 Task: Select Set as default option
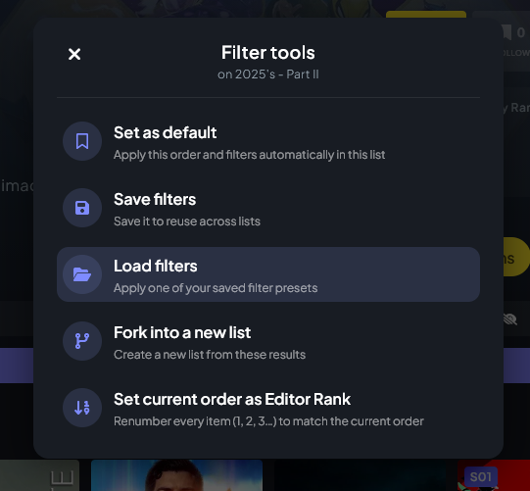pyautogui.click(x=268, y=141)
